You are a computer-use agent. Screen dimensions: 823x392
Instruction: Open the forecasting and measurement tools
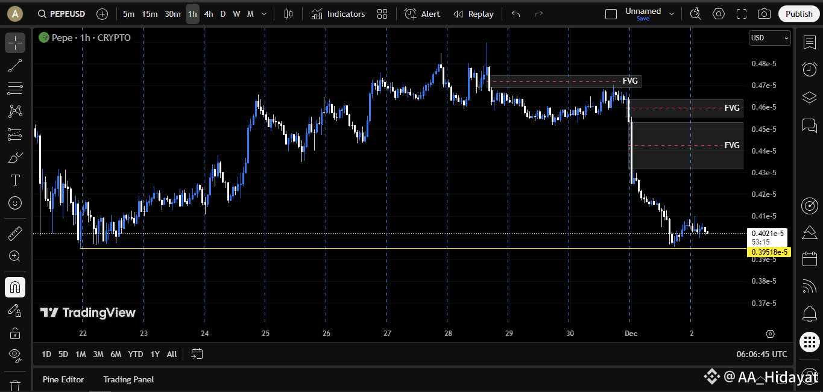pos(15,134)
